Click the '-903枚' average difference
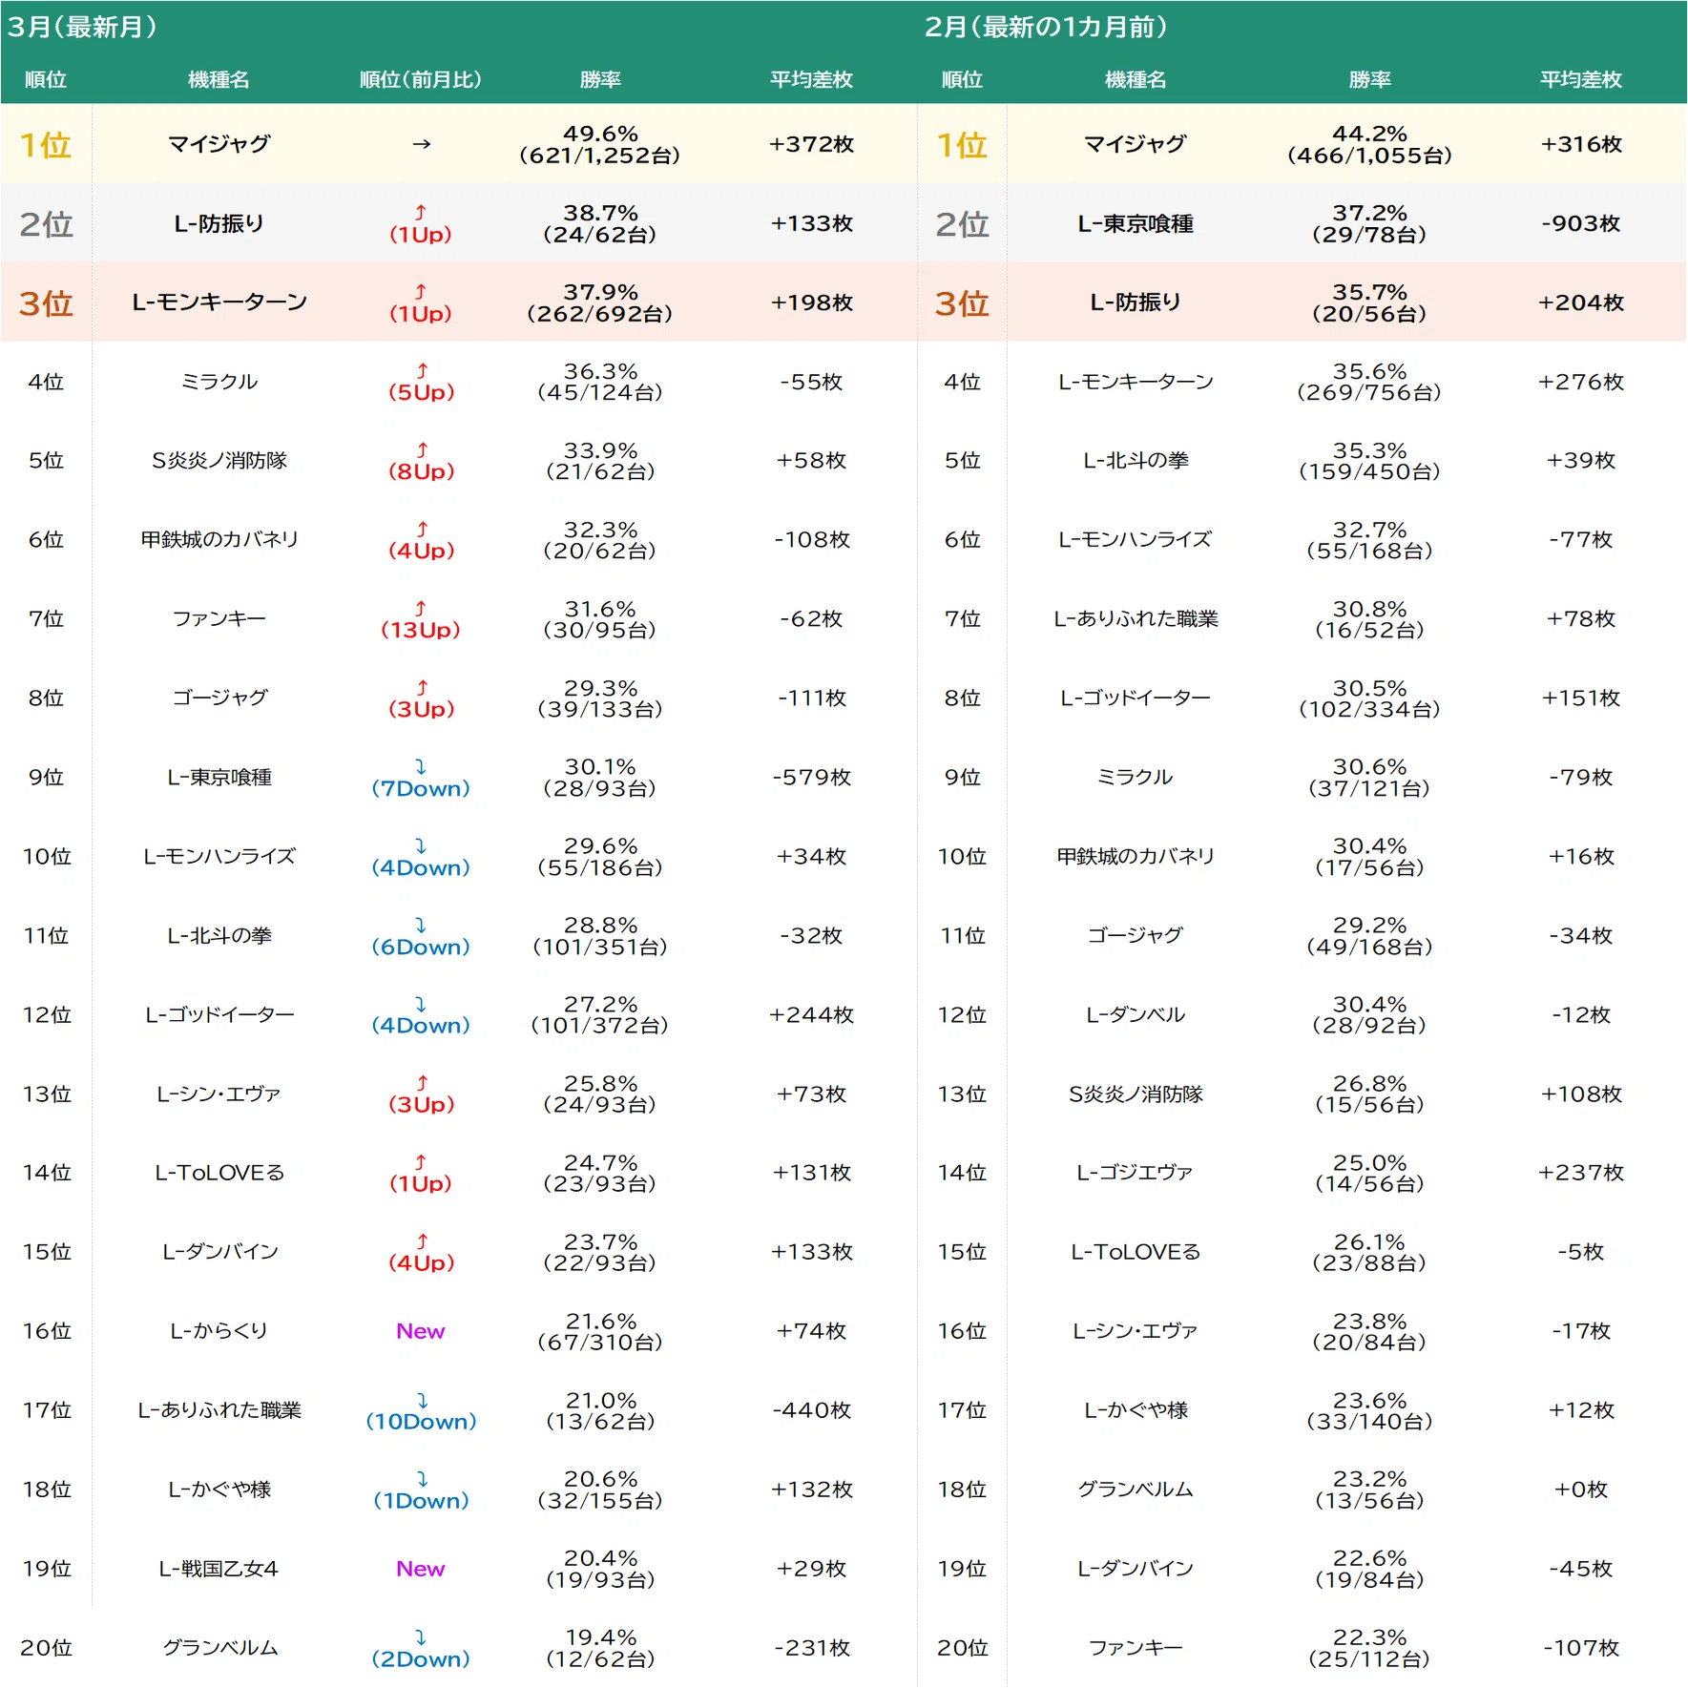Screen dimensions: 1688x1688 tap(1581, 223)
